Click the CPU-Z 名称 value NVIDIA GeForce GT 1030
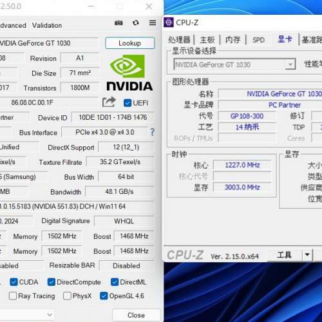322x322 pixels. pyautogui.click(x=270, y=94)
